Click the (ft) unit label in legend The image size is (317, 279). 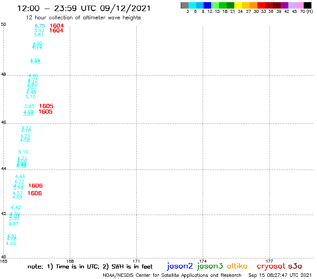coord(310,12)
